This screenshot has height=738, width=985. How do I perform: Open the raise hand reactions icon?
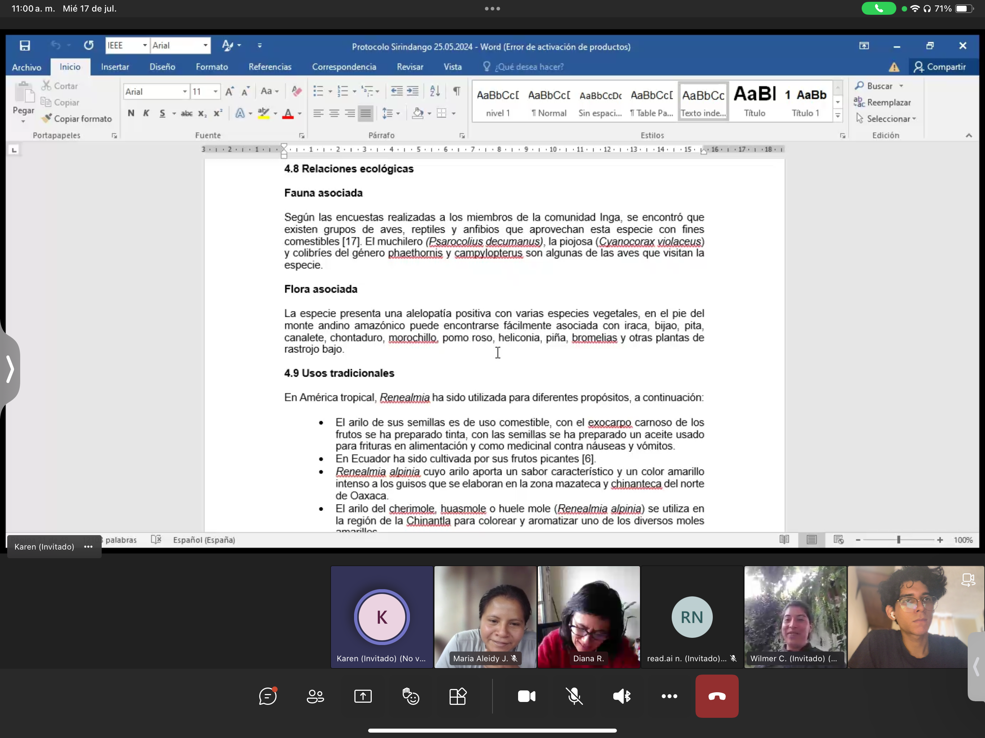coord(411,696)
